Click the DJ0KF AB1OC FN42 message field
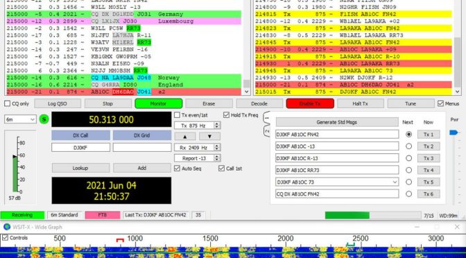 click(337, 135)
